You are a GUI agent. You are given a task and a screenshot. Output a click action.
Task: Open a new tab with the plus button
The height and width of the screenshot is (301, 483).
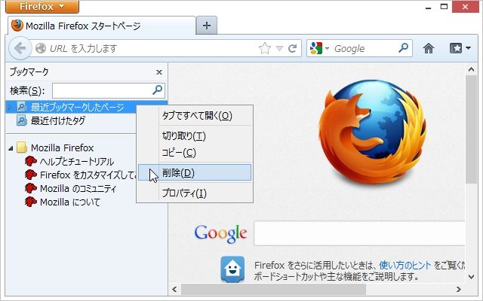point(206,26)
